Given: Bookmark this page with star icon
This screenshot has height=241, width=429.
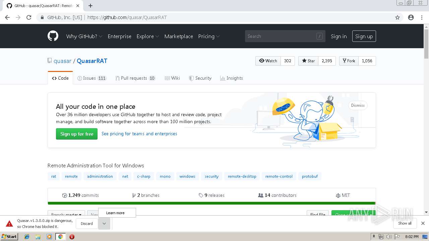Looking at the screenshot, I should (397, 17).
